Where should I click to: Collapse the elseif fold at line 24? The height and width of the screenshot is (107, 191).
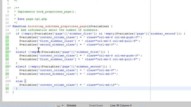coord(10,66)
